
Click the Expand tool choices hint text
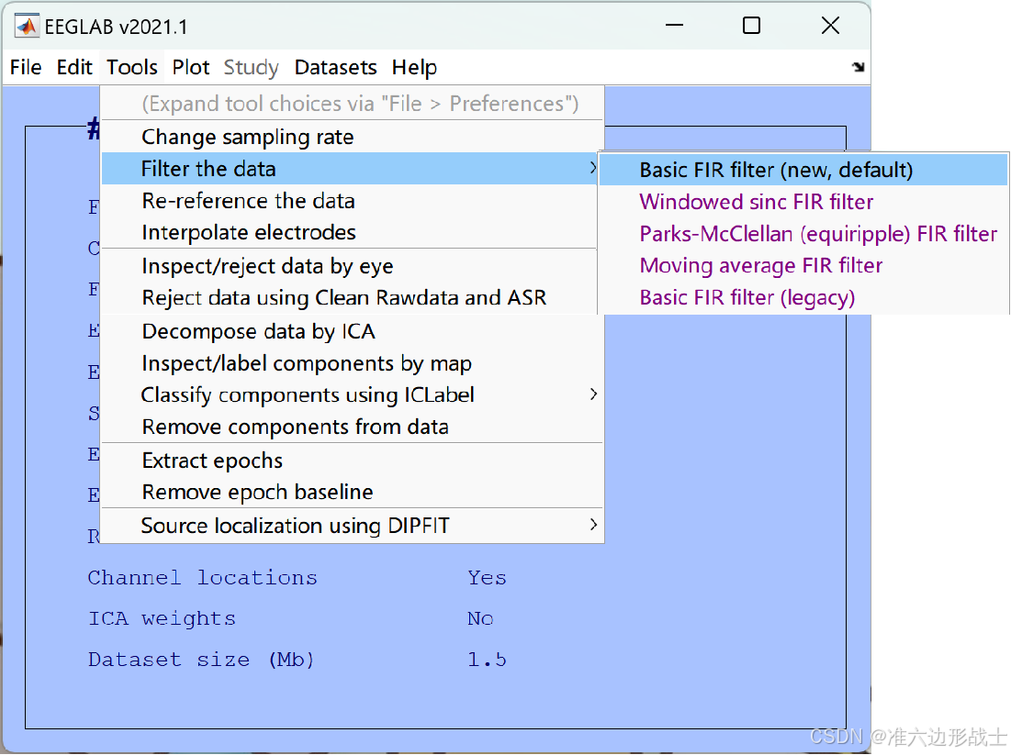click(360, 104)
